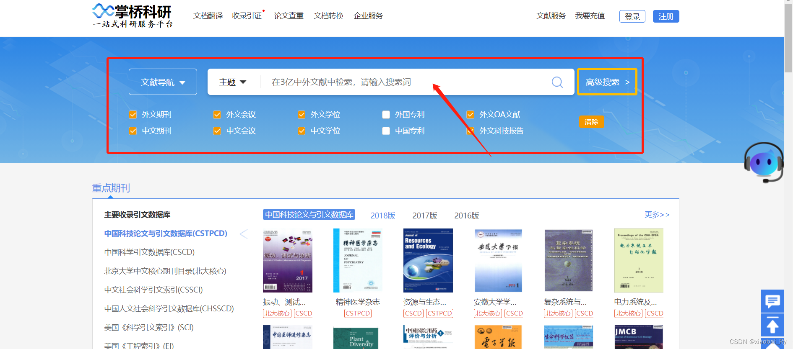Open 振动、测试与诊断 journal cover

pos(288,260)
